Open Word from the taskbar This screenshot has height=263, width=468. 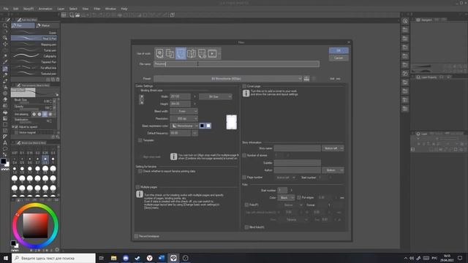(162, 258)
